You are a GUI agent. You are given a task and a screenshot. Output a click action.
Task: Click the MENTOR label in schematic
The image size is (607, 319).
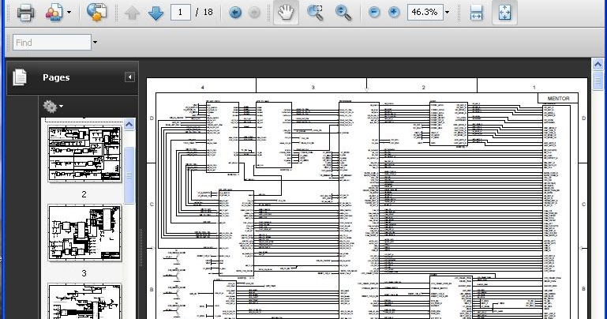tap(558, 99)
